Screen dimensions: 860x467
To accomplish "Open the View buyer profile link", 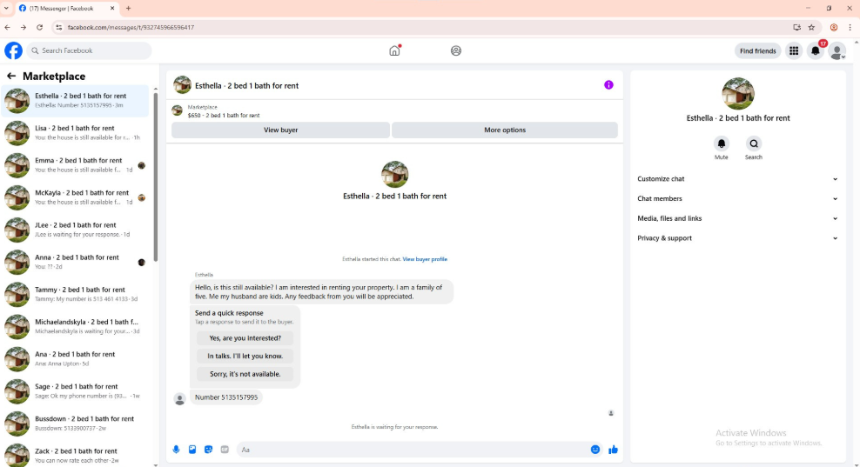I will click(x=425, y=259).
